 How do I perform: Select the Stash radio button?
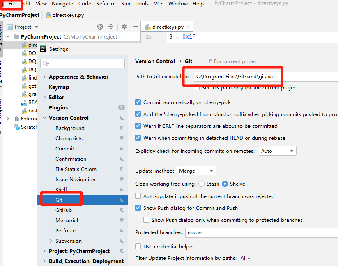click(x=201, y=184)
